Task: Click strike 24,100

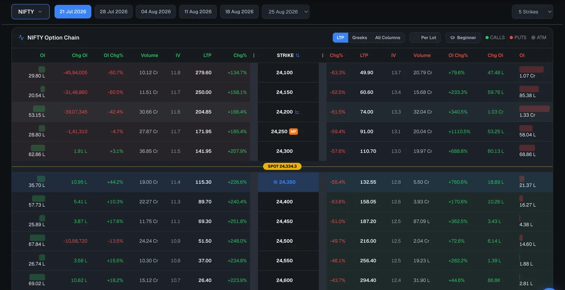Action: click(x=285, y=73)
